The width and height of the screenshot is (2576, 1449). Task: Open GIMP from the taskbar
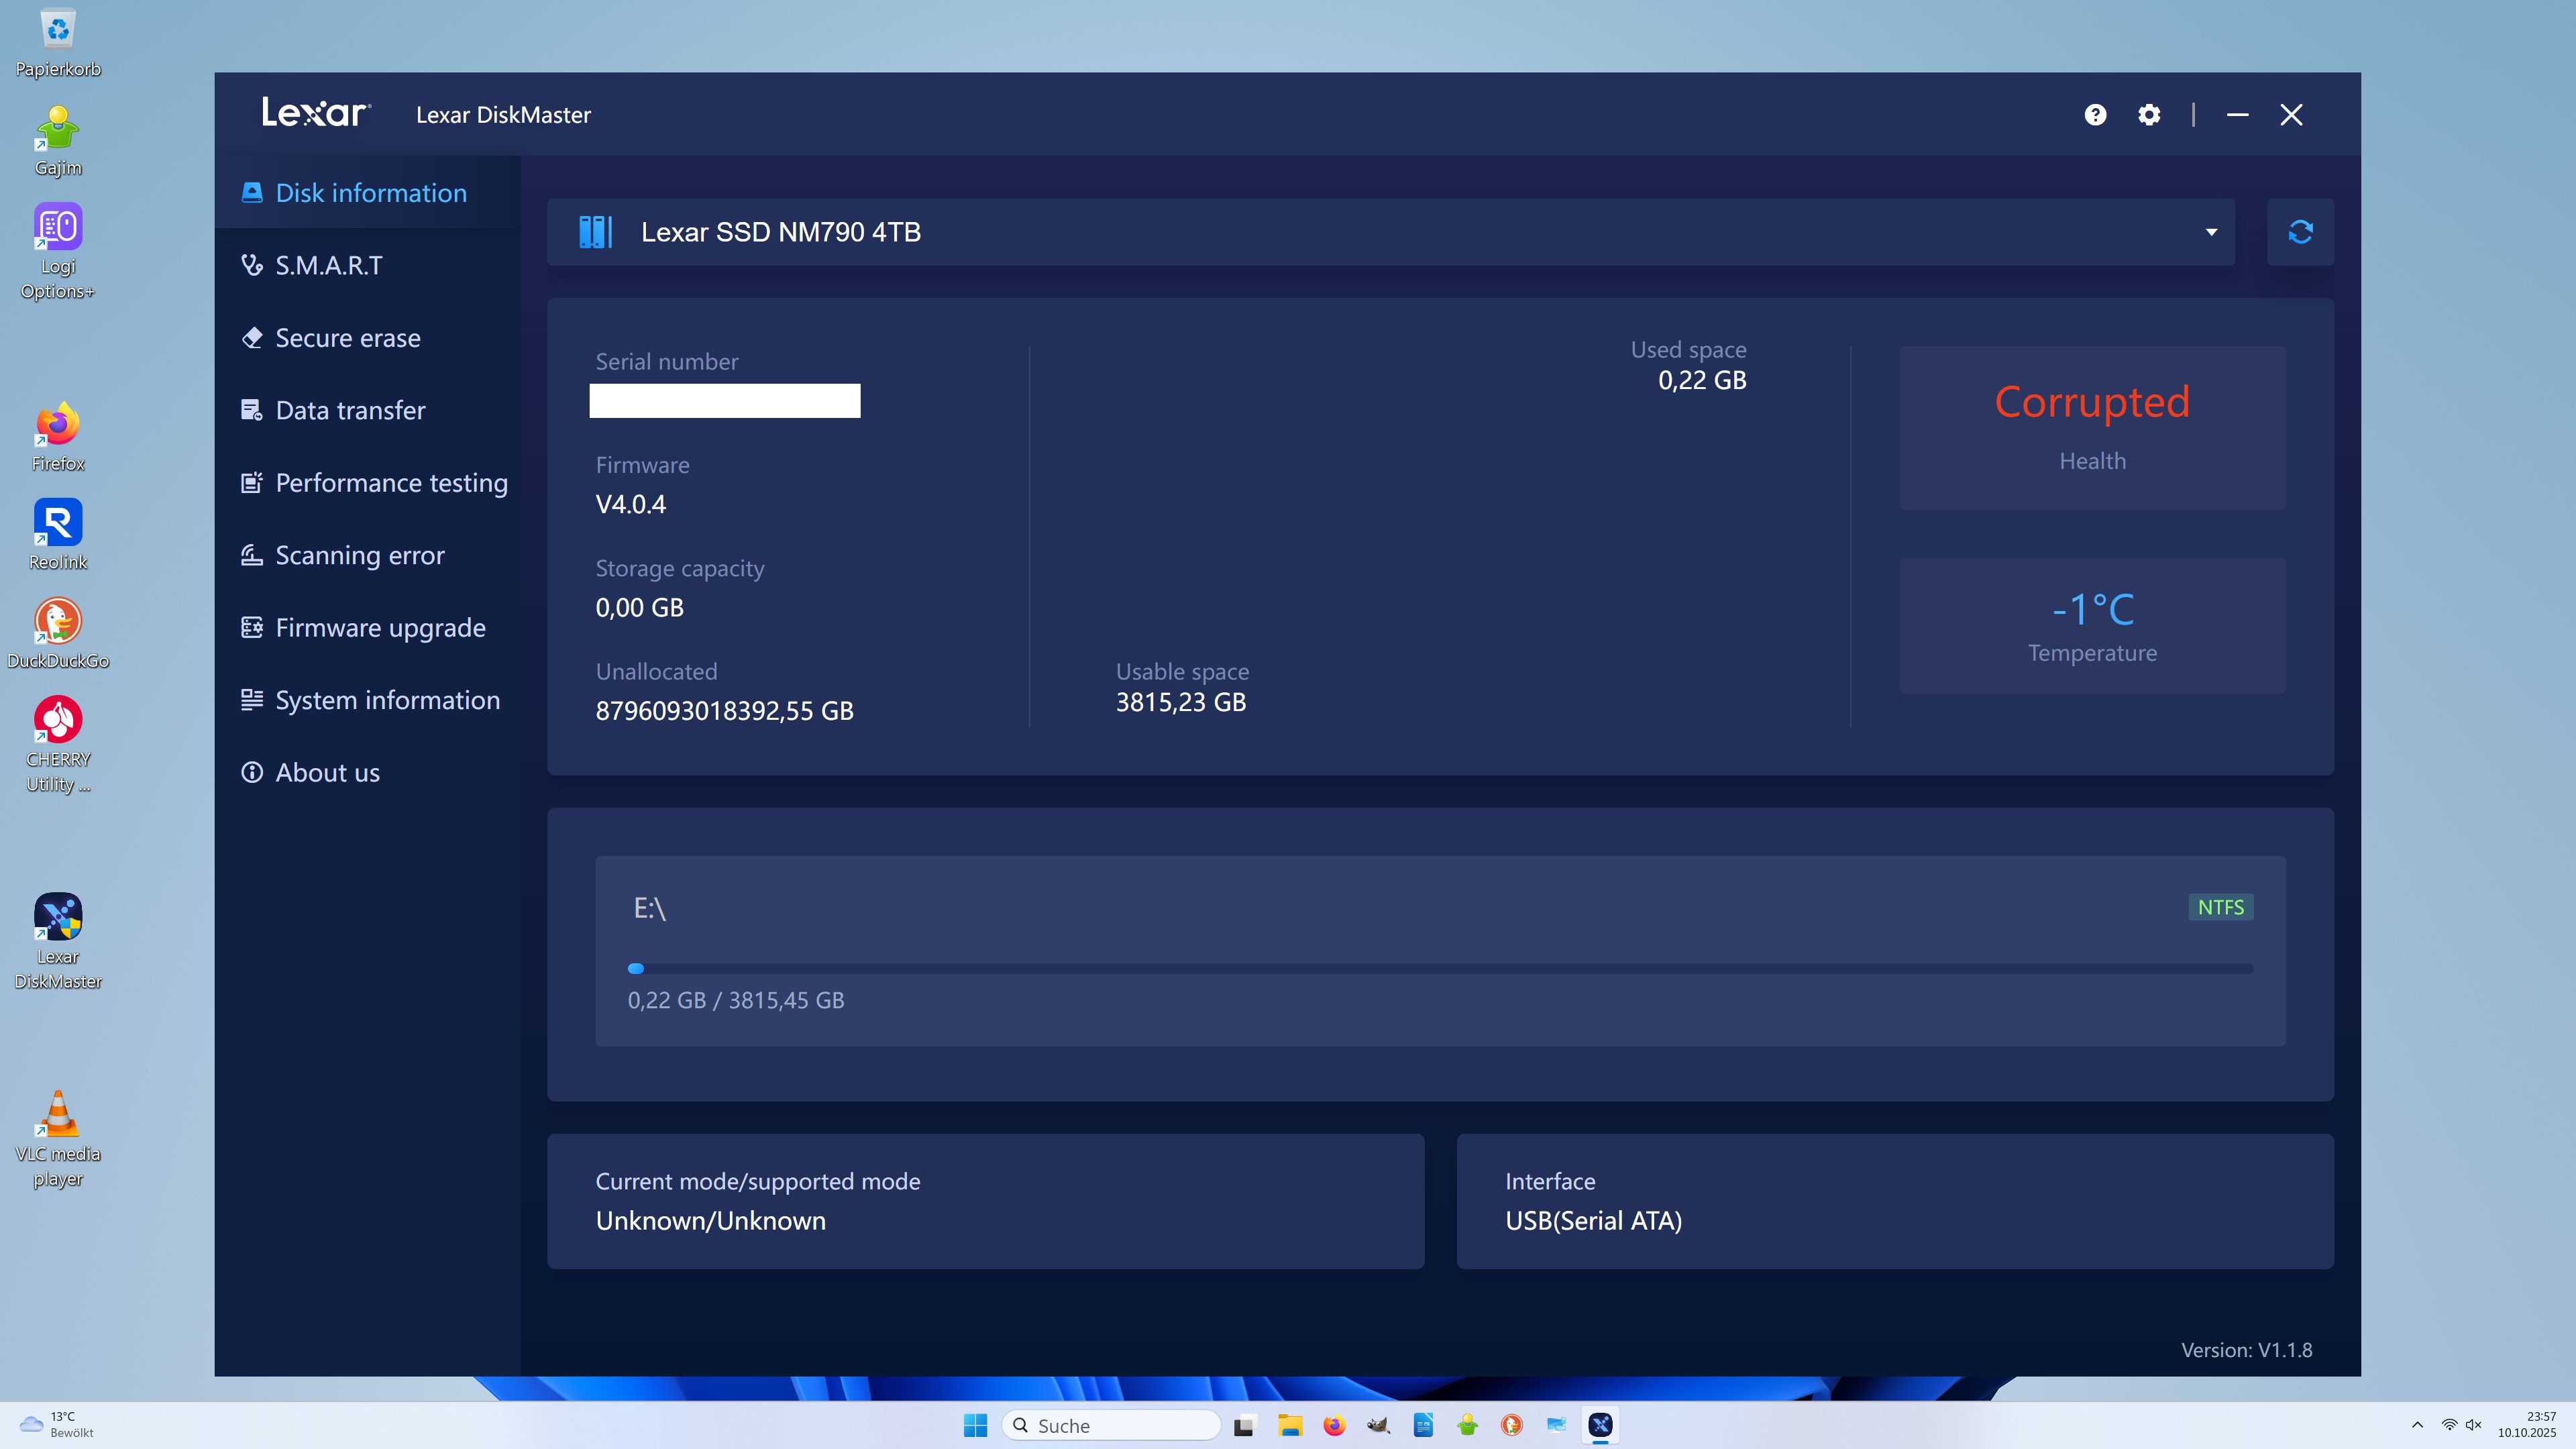[1379, 1426]
